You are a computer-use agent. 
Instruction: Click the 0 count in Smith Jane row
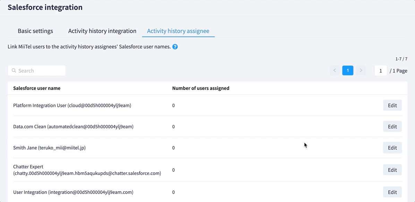click(x=173, y=148)
